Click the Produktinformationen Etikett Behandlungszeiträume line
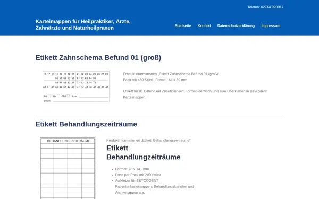The height and width of the screenshot is (199, 319). point(148,140)
